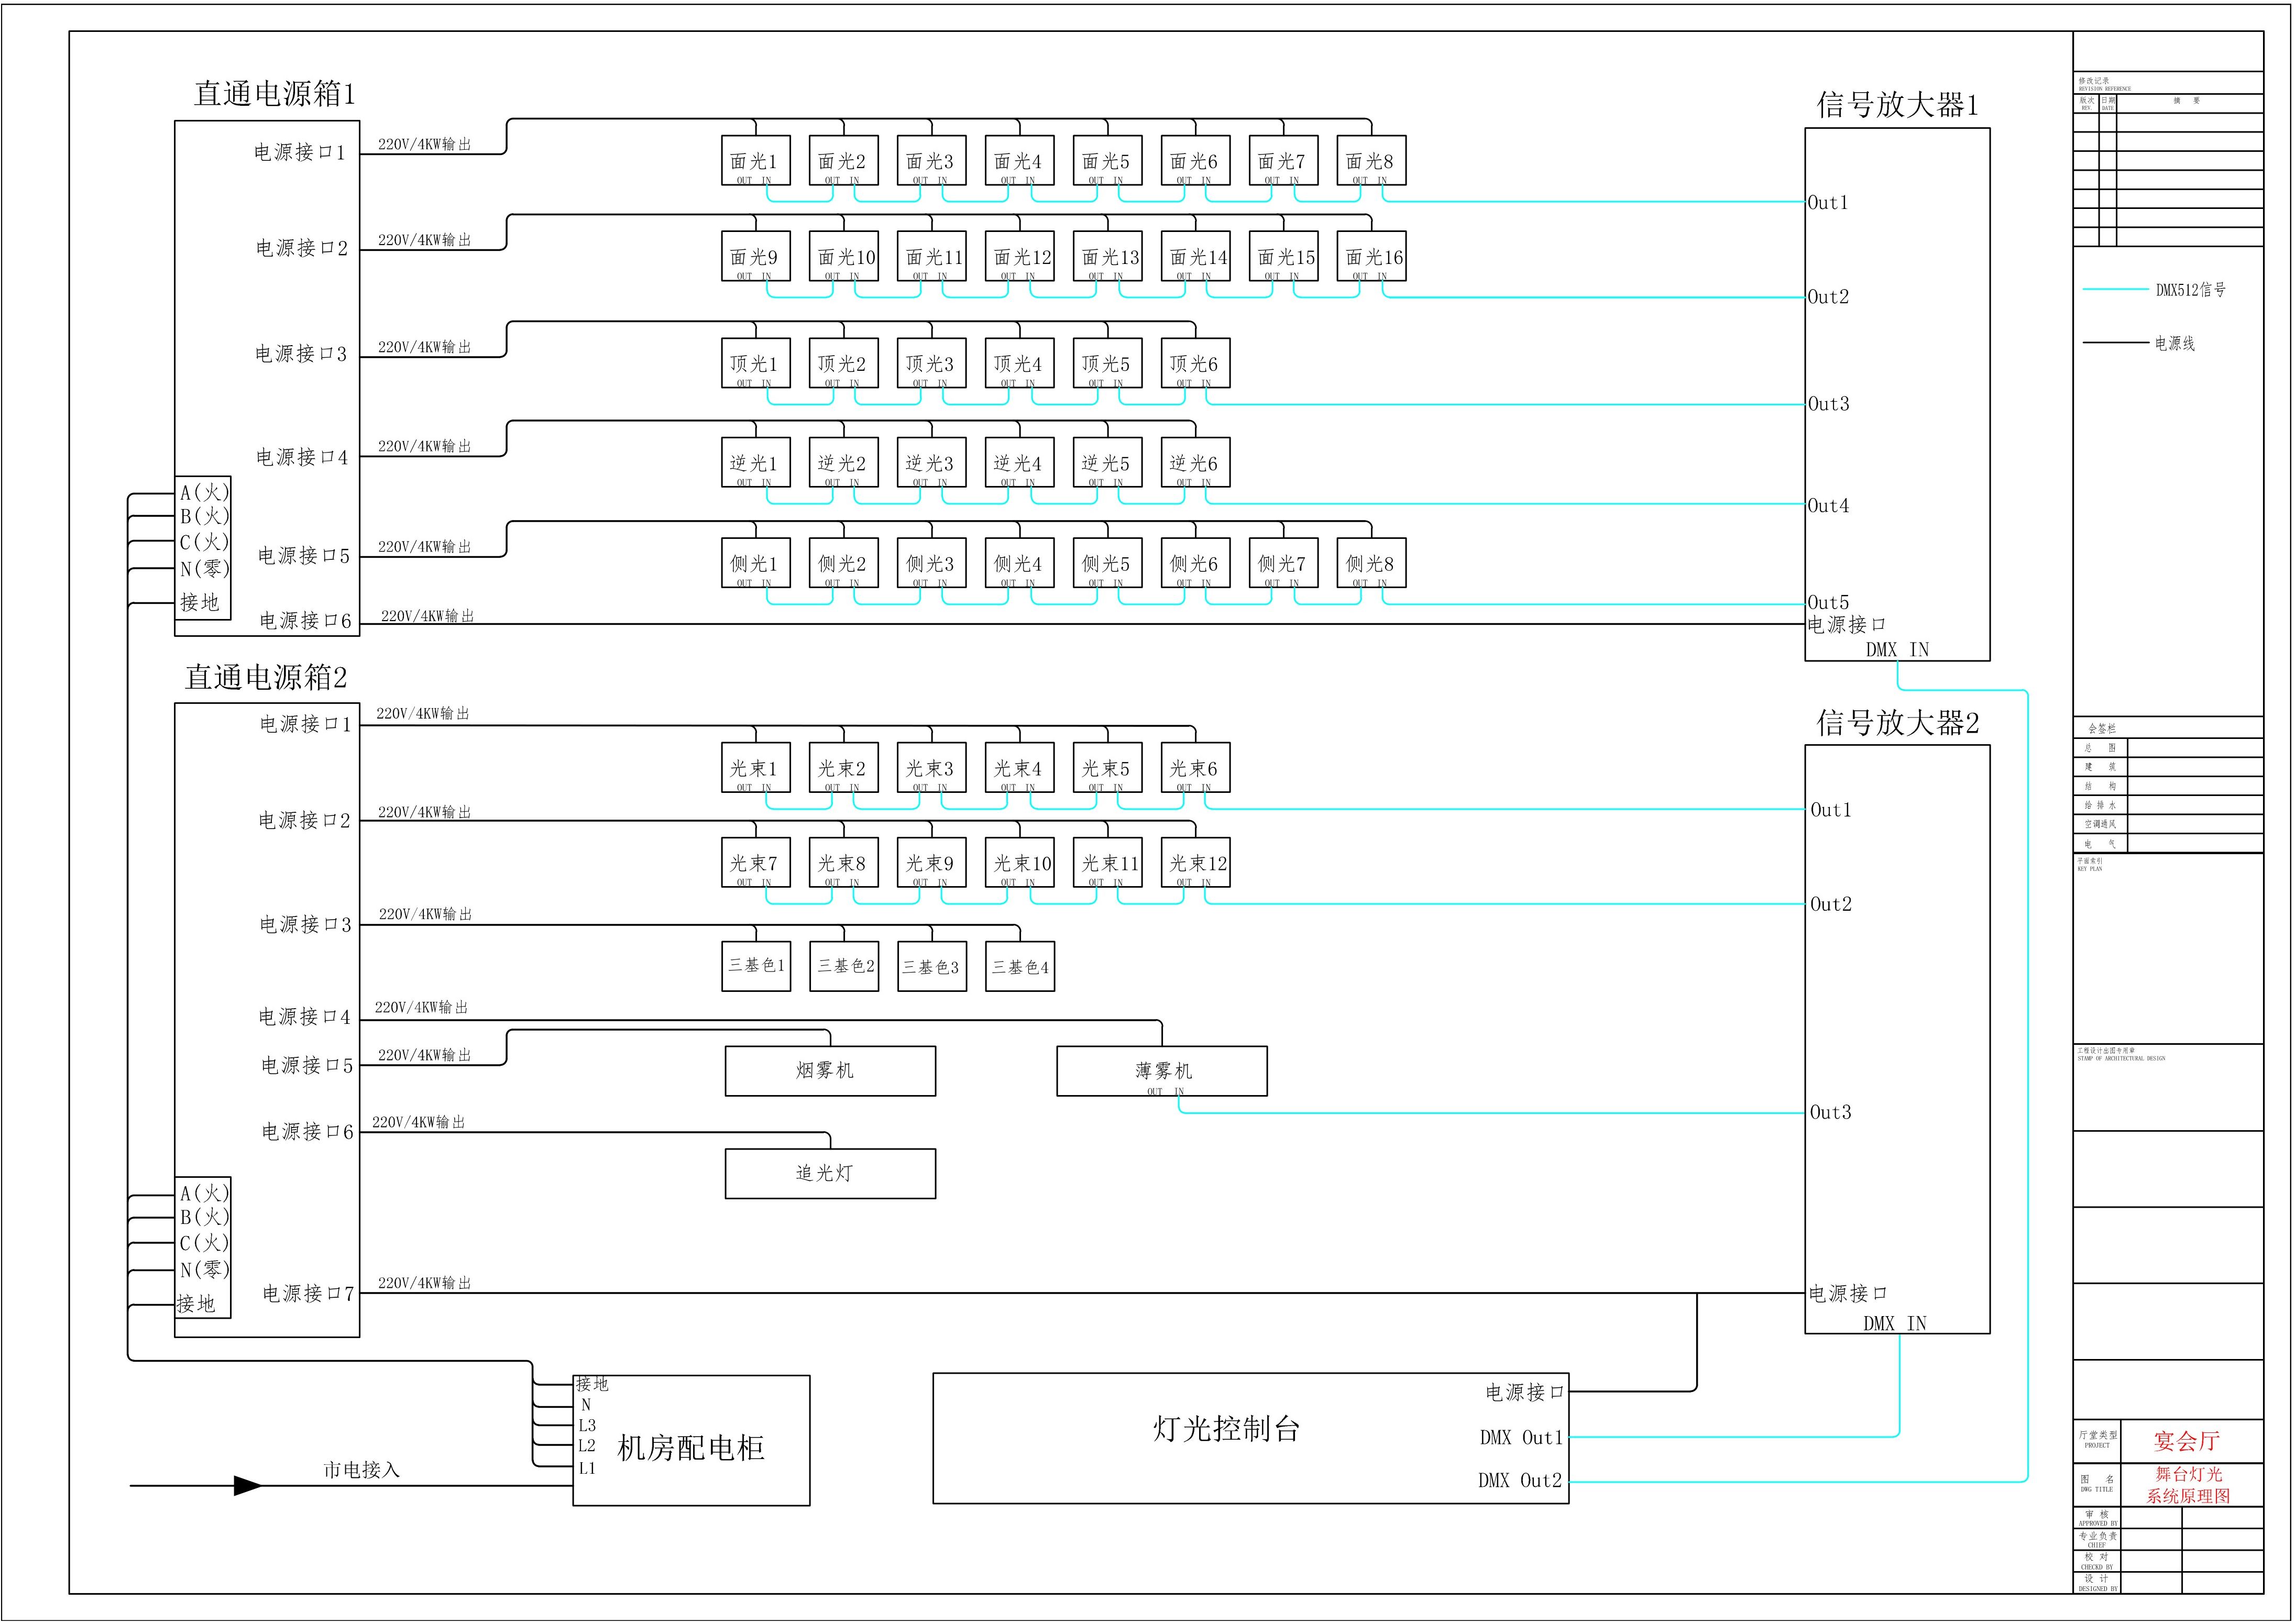Click the 面光16 fixture box
2296x1623 pixels.
[x=1371, y=256]
